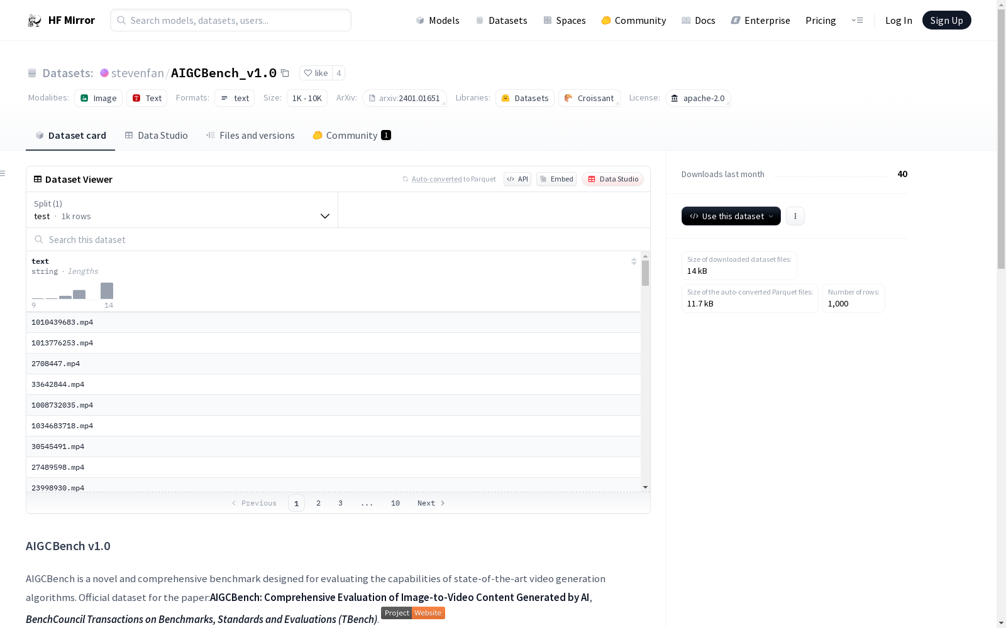This screenshot has height=628, width=1006.
Task: Select row 2708447.mp4
Action: coord(333,364)
